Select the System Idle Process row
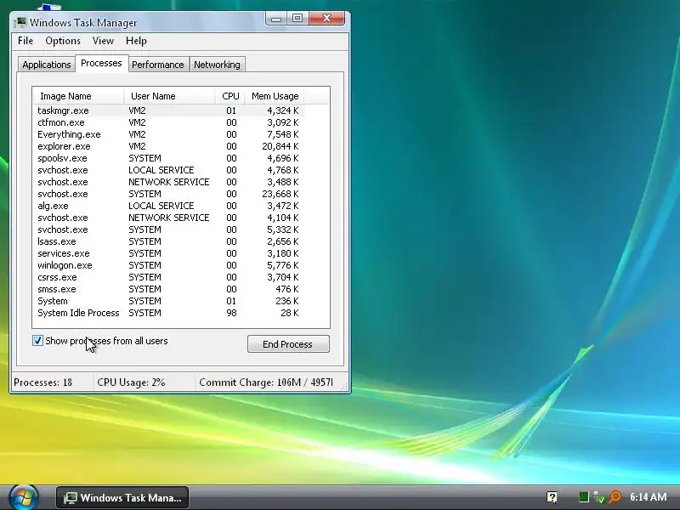 168,313
